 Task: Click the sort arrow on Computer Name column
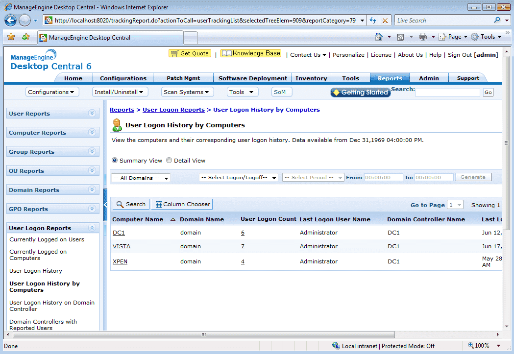[x=173, y=219]
